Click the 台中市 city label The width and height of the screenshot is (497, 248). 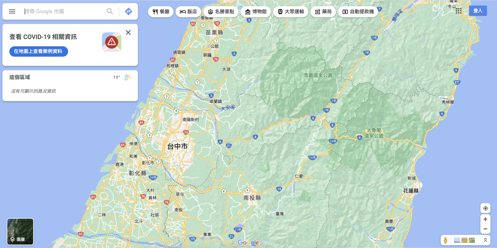(177, 146)
